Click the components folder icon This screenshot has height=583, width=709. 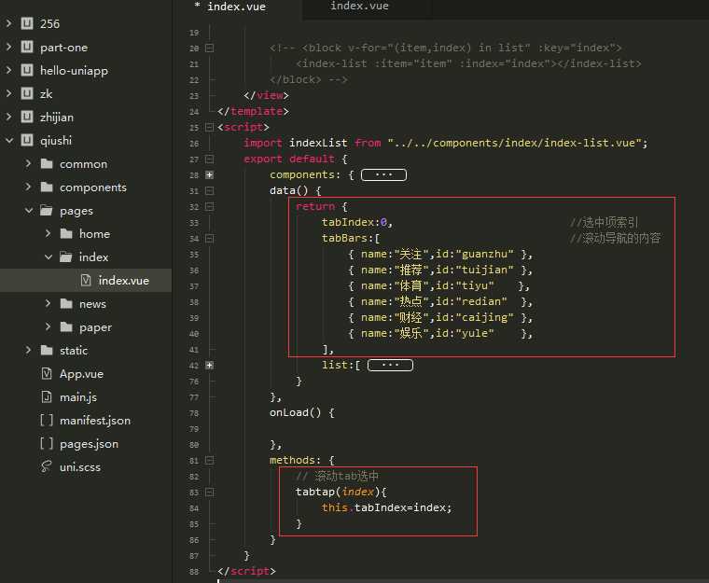tap(47, 187)
